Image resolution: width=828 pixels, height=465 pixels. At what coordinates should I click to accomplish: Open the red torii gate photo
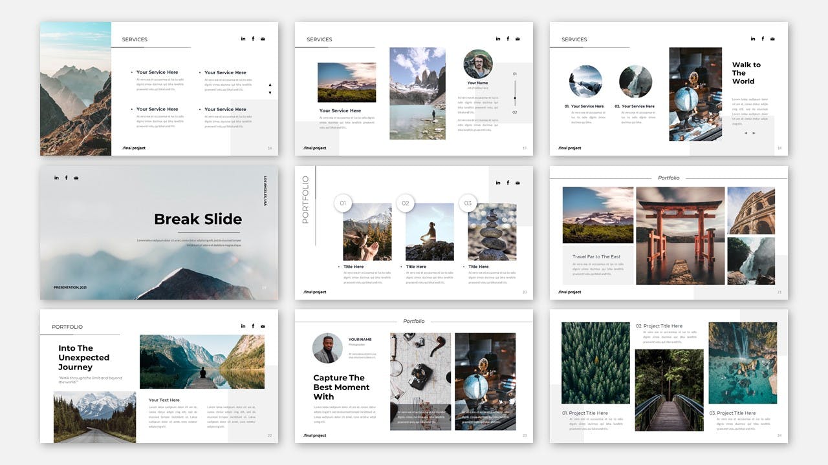coord(680,236)
